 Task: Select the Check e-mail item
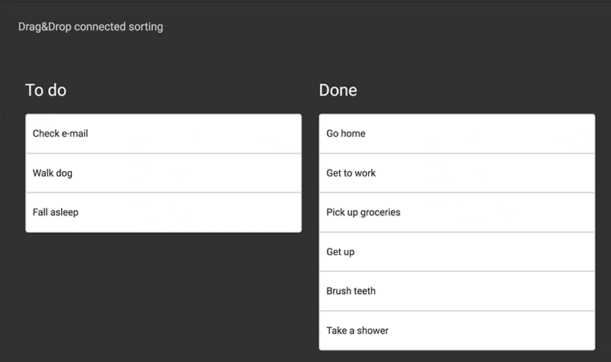pyautogui.click(x=163, y=134)
